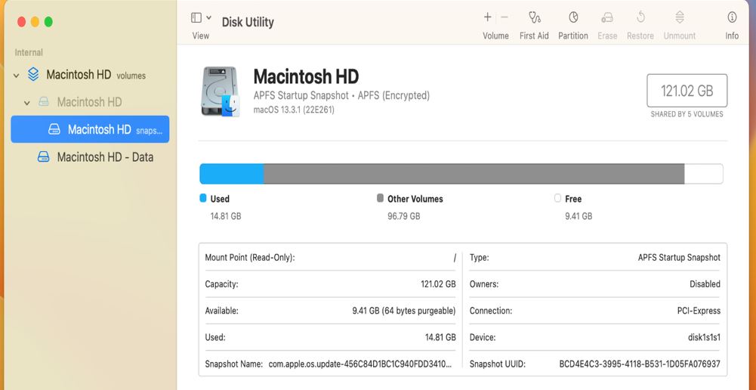This screenshot has height=390, width=756.
Task: Click the Snapshot UUID value text
Action: [x=639, y=364]
